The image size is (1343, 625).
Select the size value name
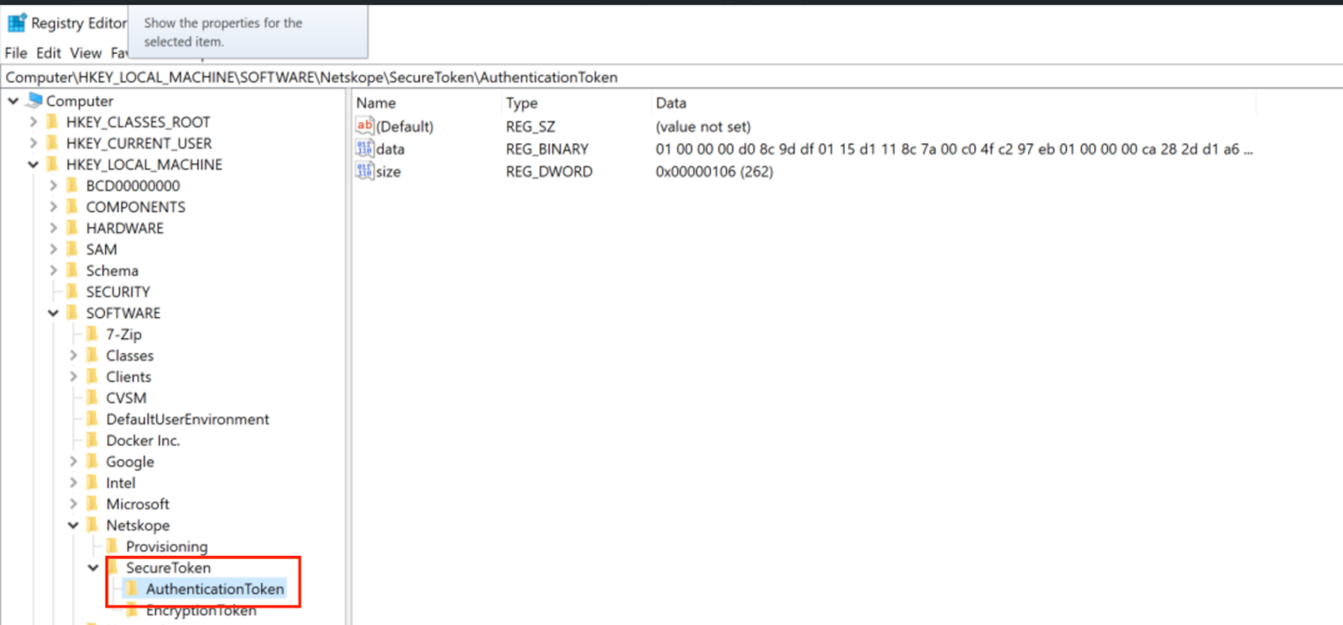coord(389,171)
